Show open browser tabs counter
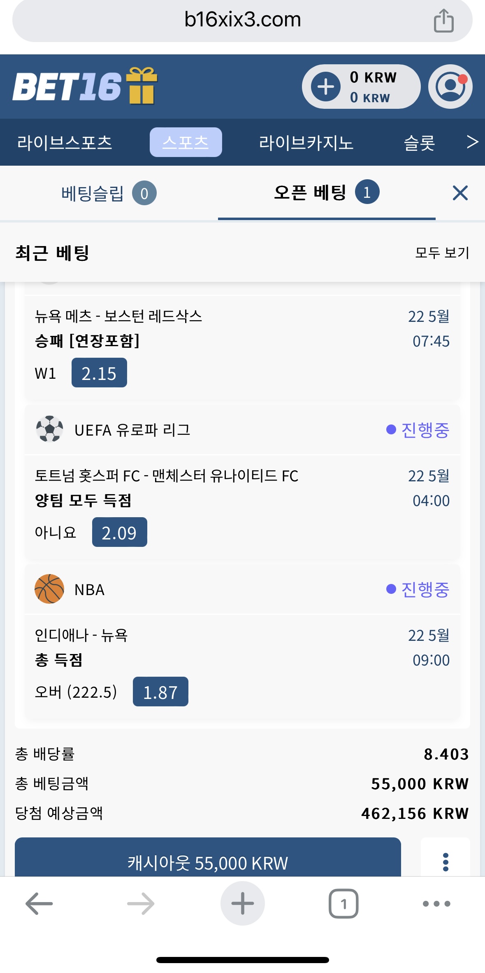The height and width of the screenshot is (973, 485). (x=343, y=904)
